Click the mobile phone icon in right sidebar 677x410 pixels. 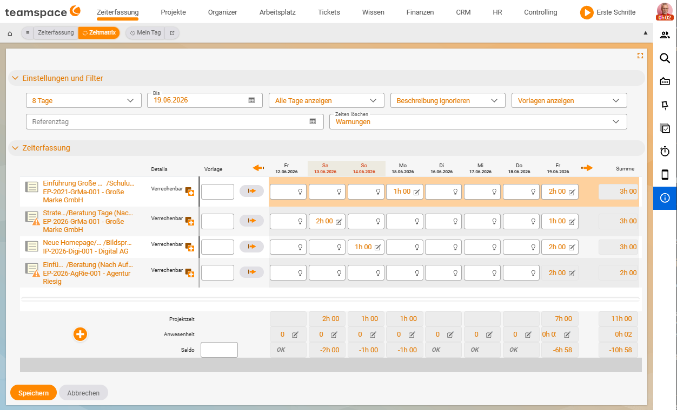pyautogui.click(x=665, y=175)
